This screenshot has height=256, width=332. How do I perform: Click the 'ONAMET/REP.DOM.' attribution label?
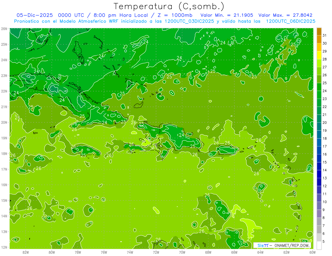pyautogui.click(x=292, y=245)
